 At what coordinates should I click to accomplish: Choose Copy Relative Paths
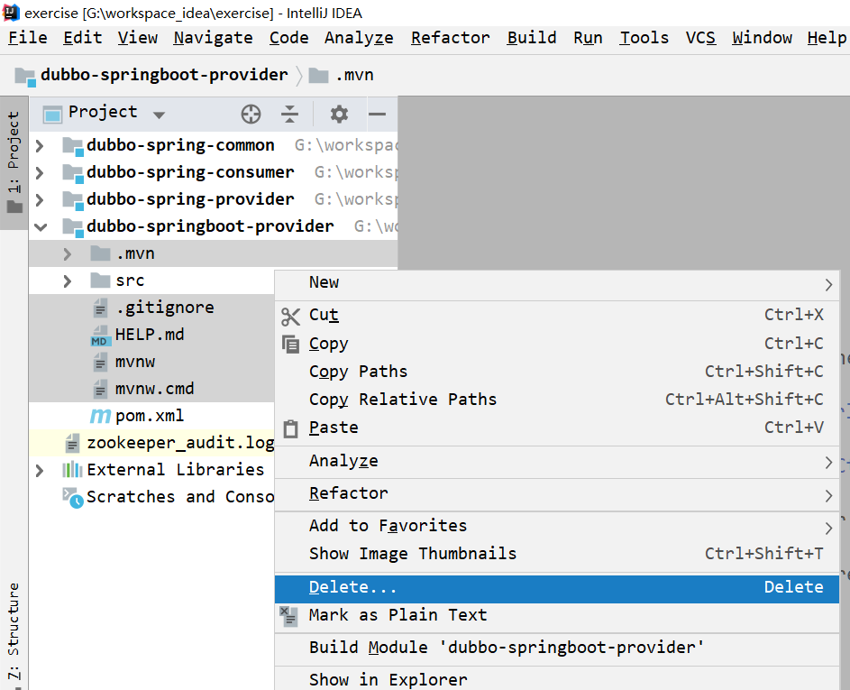point(402,400)
